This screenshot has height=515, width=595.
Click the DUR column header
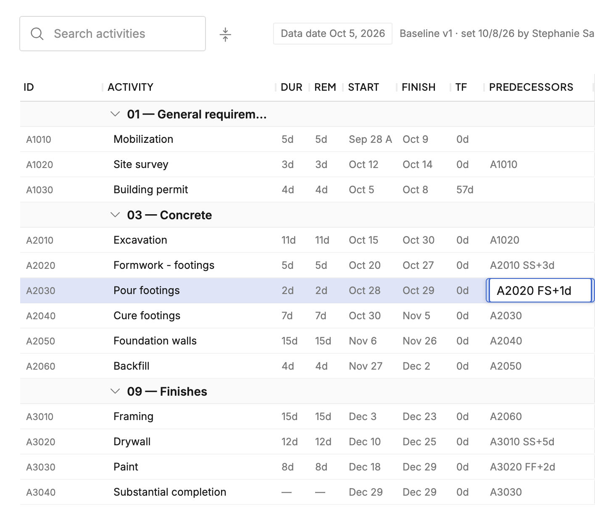(292, 87)
